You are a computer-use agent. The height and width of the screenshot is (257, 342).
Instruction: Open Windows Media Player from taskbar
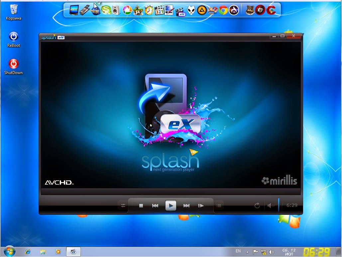pos(58,252)
